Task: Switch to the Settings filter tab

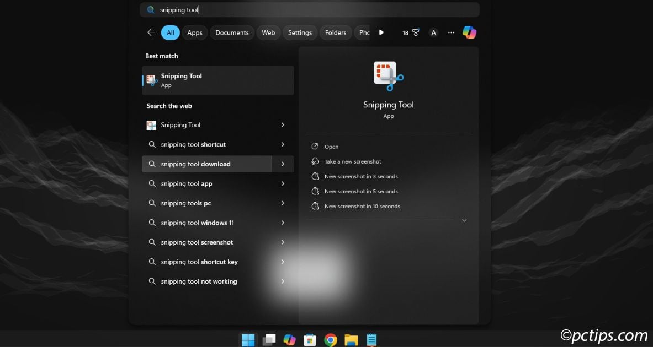Action: [300, 32]
